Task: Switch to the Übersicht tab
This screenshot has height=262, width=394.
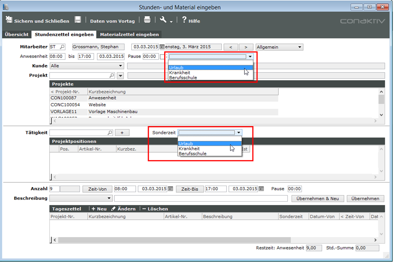Action: (x=16, y=34)
